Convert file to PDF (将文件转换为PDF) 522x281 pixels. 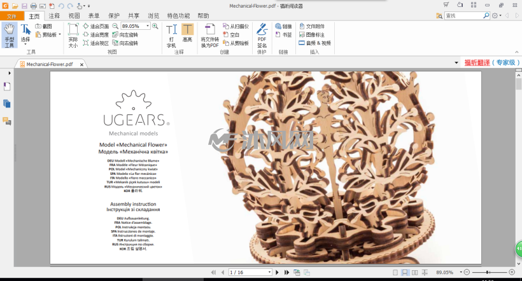pyautogui.click(x=209, y=36)
